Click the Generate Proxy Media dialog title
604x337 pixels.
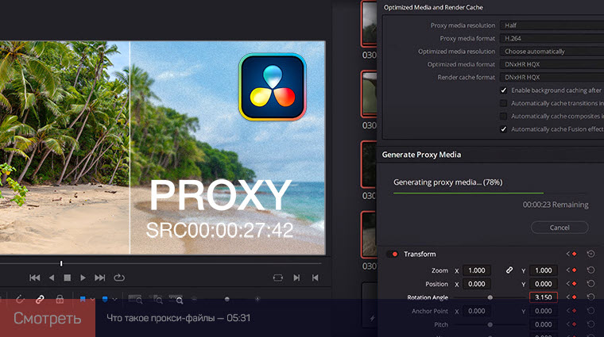(421, 155)
